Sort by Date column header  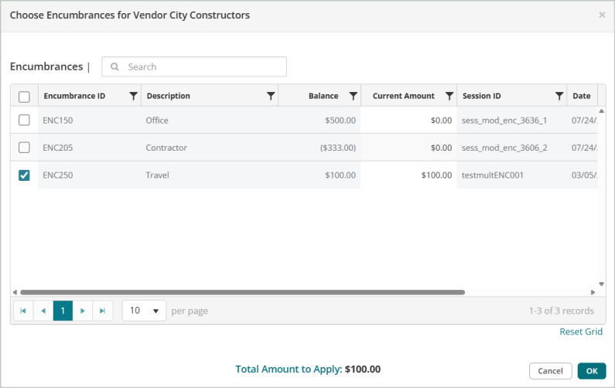pos(581,97)
